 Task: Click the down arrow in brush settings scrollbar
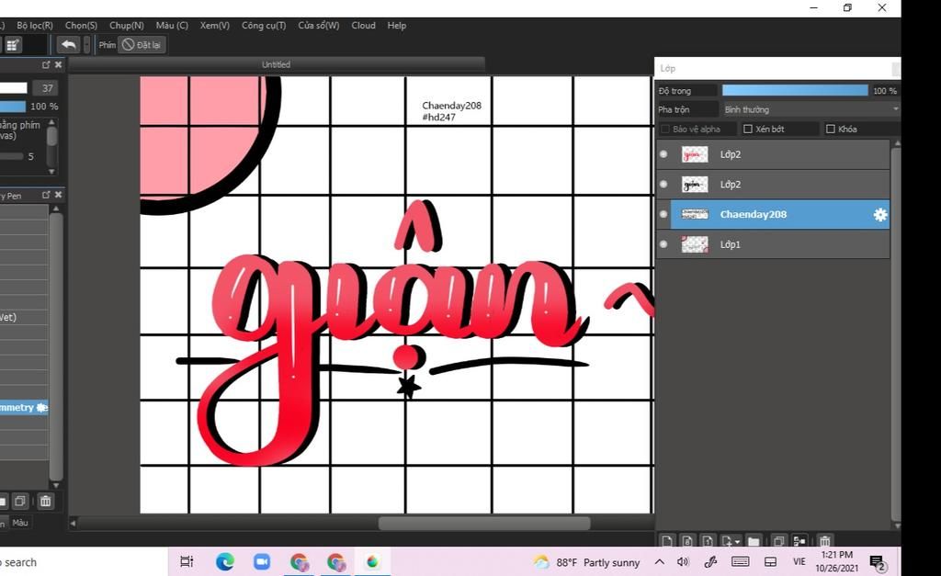point(51,171)
